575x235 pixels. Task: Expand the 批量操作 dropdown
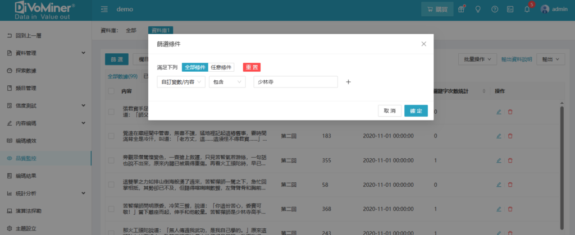tap(477, 59)
